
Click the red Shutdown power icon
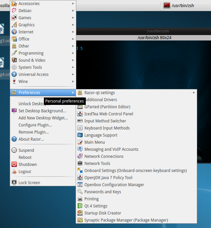coord(14,165)
